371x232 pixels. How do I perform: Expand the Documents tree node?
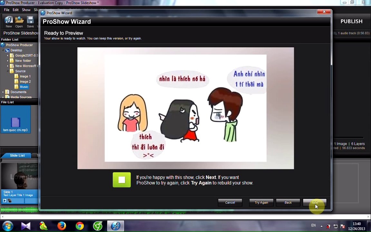click(3, 92)
